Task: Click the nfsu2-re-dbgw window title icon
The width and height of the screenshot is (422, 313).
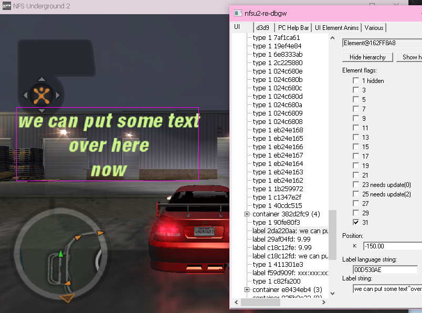Action: (x=238, y=13)
